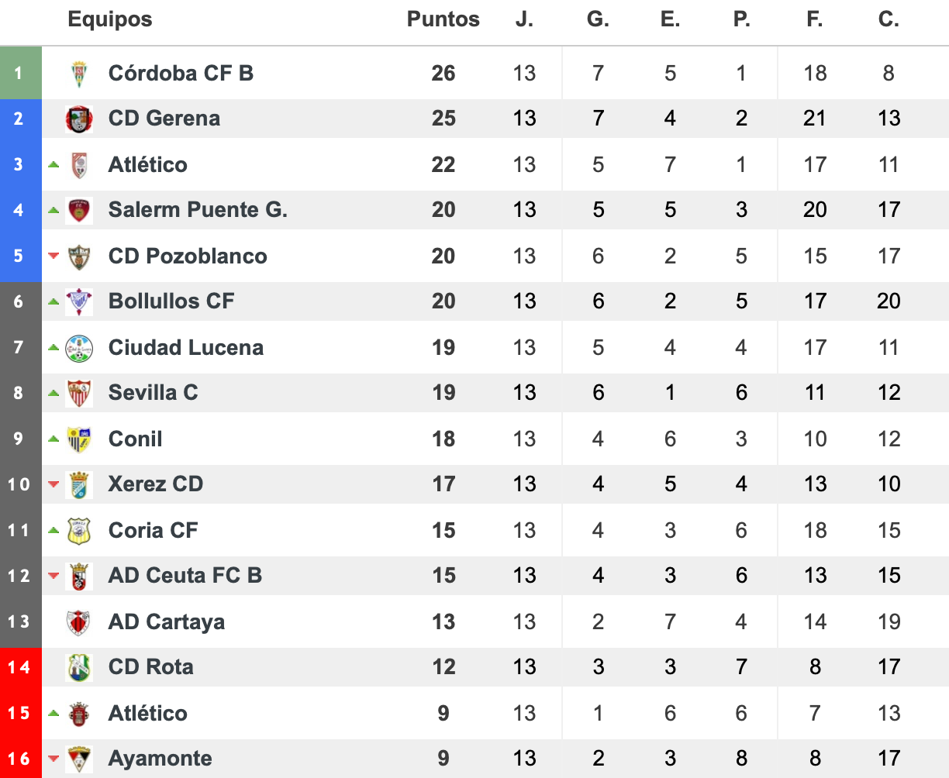
Task: Click the Xerez CD crest icon
Action: coord(79,485)
